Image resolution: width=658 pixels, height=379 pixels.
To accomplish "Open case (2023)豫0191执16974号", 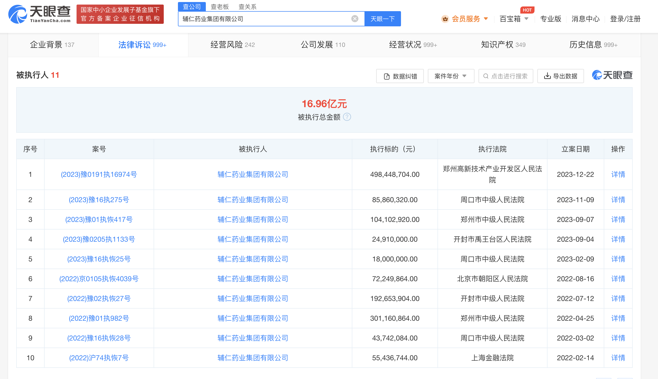I will pyautogui.click(x=99, y=174).
